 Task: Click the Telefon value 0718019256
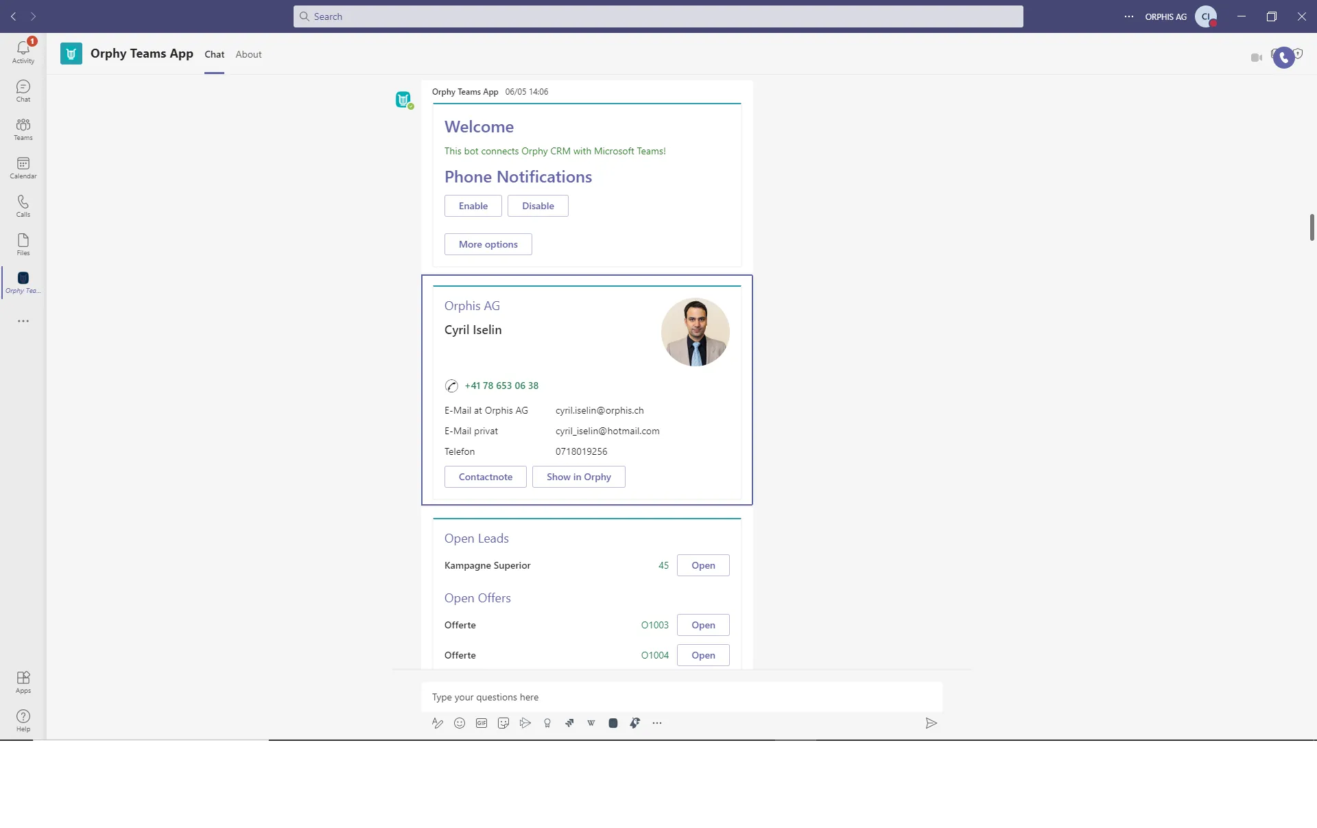click(x=582, y=451)
